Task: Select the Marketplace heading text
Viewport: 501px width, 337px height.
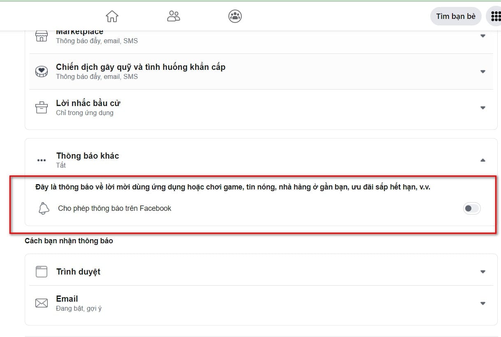Action: 80,32
